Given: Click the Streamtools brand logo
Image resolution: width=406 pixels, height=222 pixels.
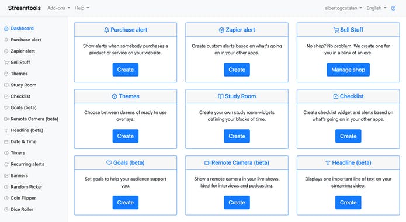Looking at the screenshot, I should point(25,8).
